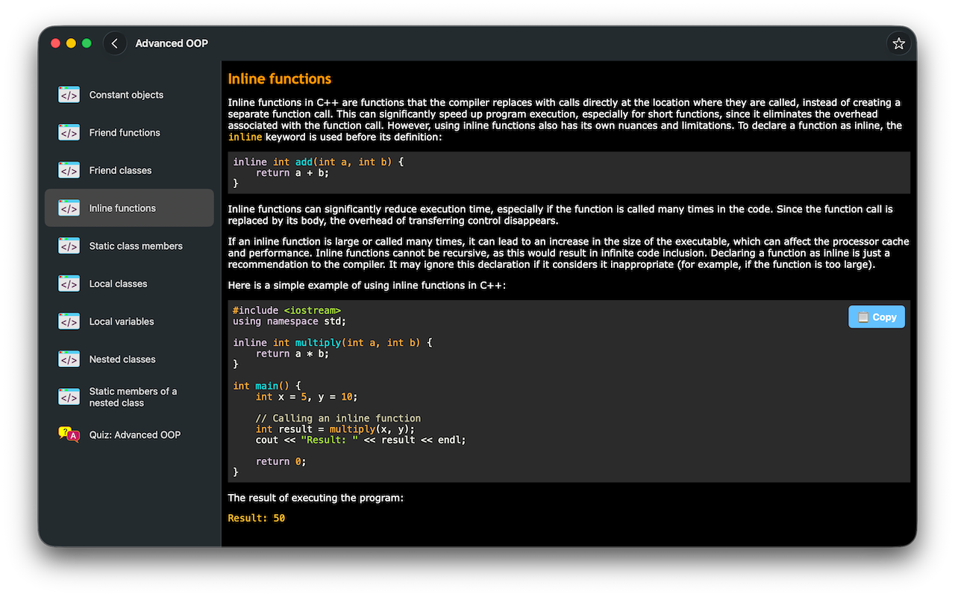The width and height of the screenshot is (955, 597).
Task: Open the Friend functions lesson
Action: pyautogui.click(x=129, y=133)
